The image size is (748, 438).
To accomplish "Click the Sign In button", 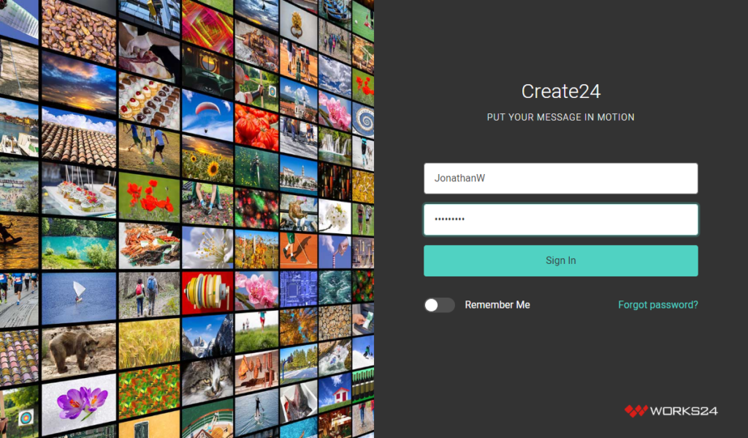I will (560, 261).
